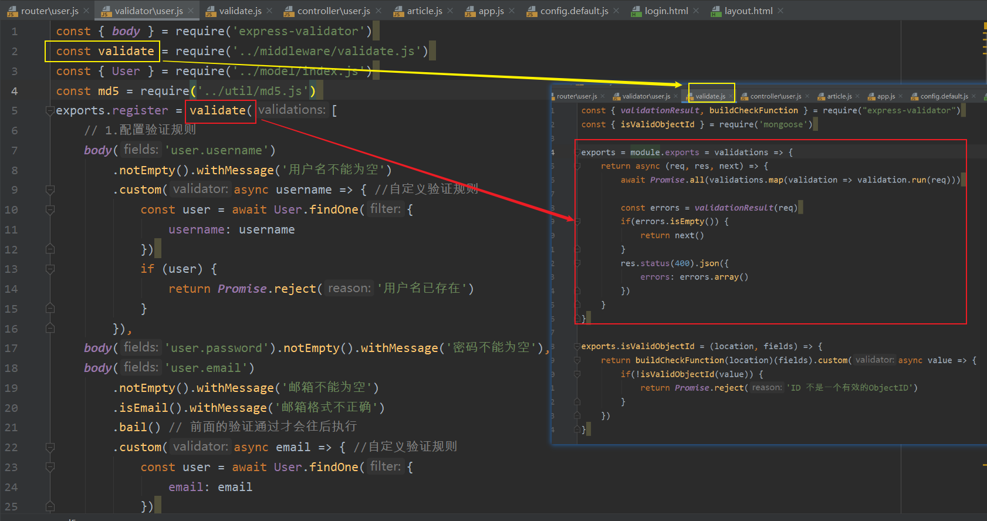
Task: Fold the username .custom block at line 9
Action: (x=50, y=190)
